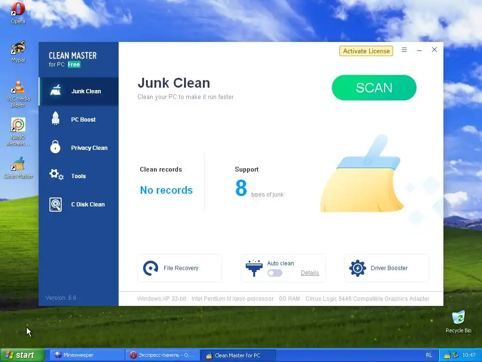Select the VLC media player desktop icon
Viewport: 482px width, 362px height.
pyautogui.click(x=18, y=93)
